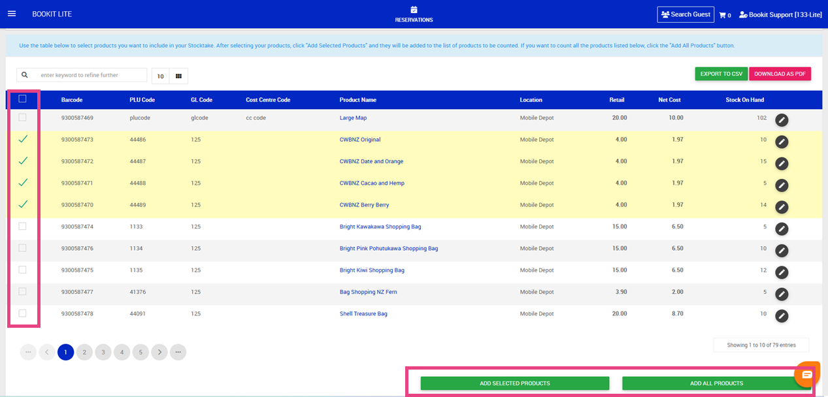Edit Bright Kiwi Shopping Bag row
This screenshot has height=397, width=828.
click(782, 272)
